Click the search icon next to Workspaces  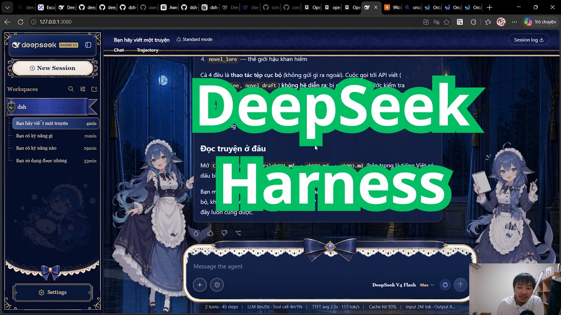71,89
